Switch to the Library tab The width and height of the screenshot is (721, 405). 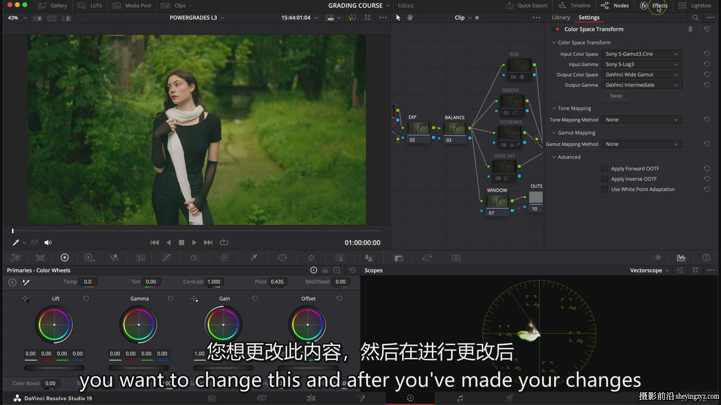(x=561, y=18)
